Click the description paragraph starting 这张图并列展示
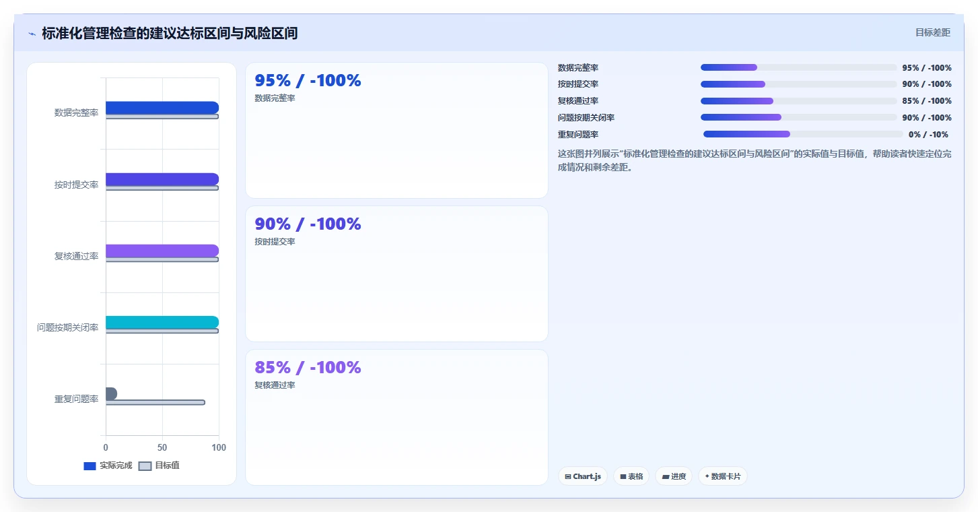 (755, 160)
